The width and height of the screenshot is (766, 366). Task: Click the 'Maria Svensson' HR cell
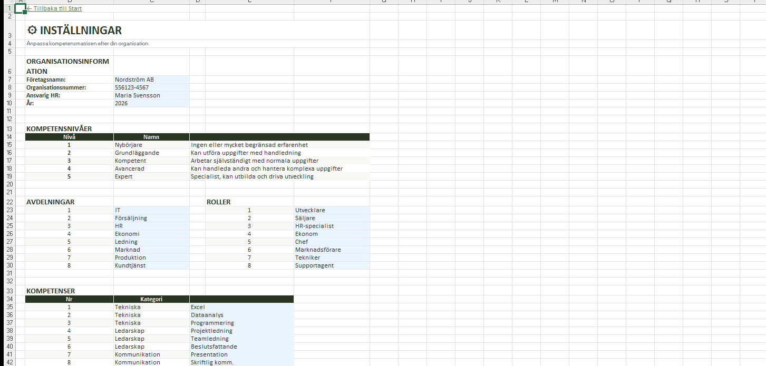[x=151, y=95]
